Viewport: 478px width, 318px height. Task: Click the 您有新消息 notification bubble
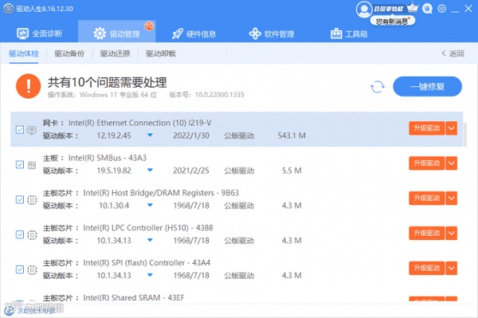392,21
